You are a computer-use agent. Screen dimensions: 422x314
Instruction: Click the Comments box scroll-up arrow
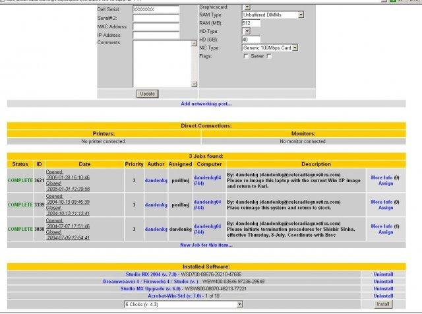(x=194, y=43)
